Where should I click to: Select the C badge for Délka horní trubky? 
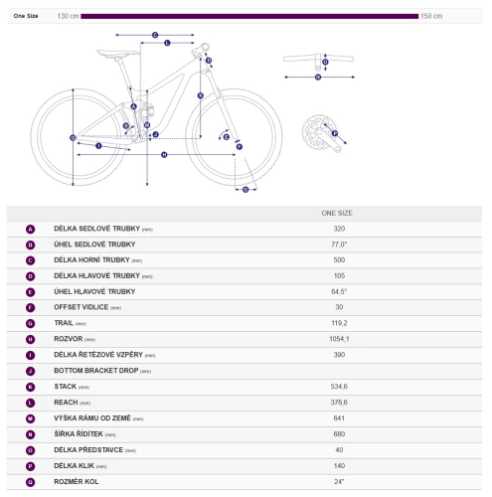[x=30, y=260]
